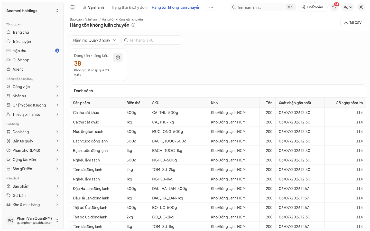Screen dimensions: 370x231
Task: Open Nằm im filter dropdown
Action: tap(95, 40)
